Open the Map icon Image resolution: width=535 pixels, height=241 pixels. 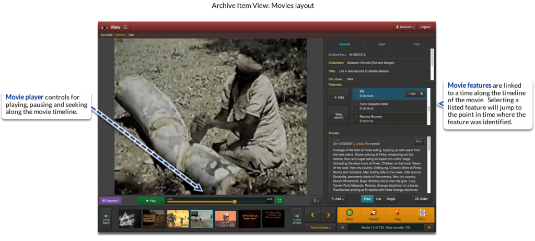398,215
